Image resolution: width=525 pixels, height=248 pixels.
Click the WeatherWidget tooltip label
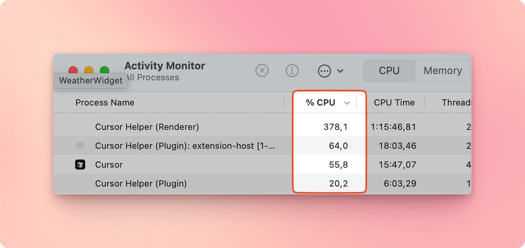click(91, 81)
